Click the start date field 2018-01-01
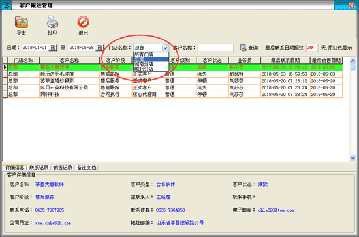This screenshot has height=237, width=359. pyautogui.click(x=35, y=48)
